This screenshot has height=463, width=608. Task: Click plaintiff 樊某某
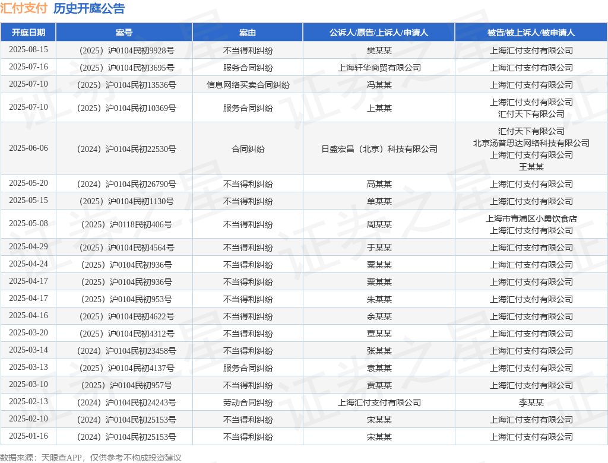[x=379, y=51]
